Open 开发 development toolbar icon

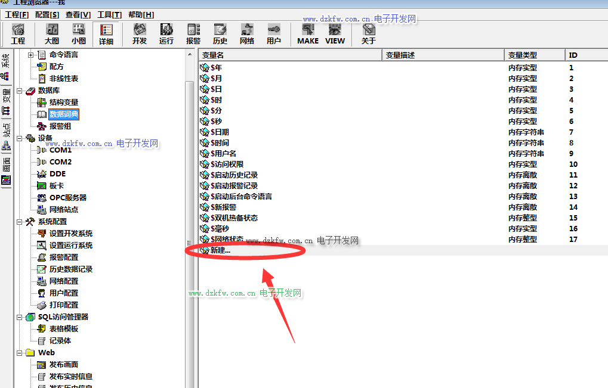coord(140,34)
